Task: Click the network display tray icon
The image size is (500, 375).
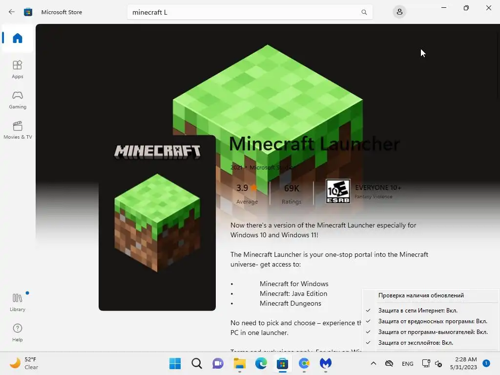Action: [x=426, y=363]
